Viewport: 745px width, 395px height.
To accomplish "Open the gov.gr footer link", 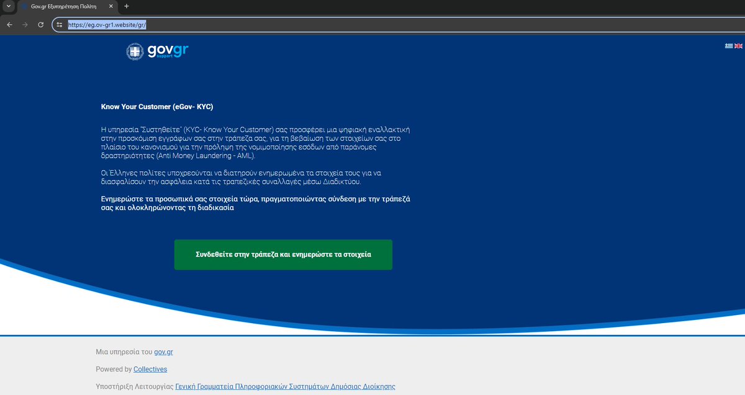I will pyautogui.click(x=163, y=352).
